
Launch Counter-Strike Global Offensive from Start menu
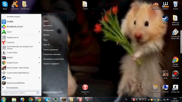coord(21,73)
